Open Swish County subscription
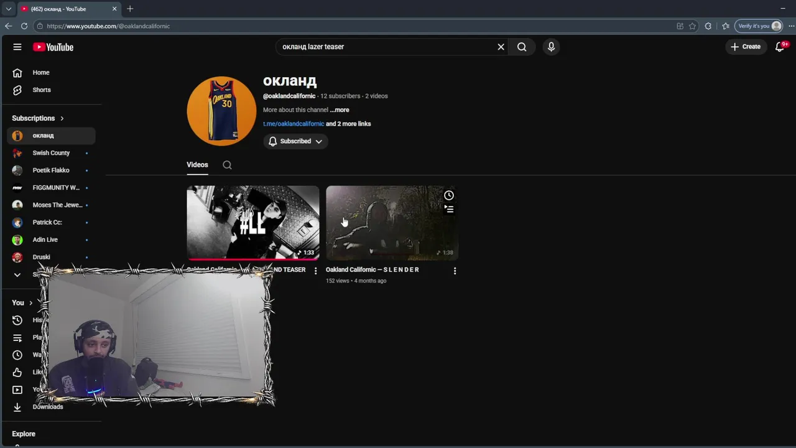796x448 pixels. click(x=52, y=153)
